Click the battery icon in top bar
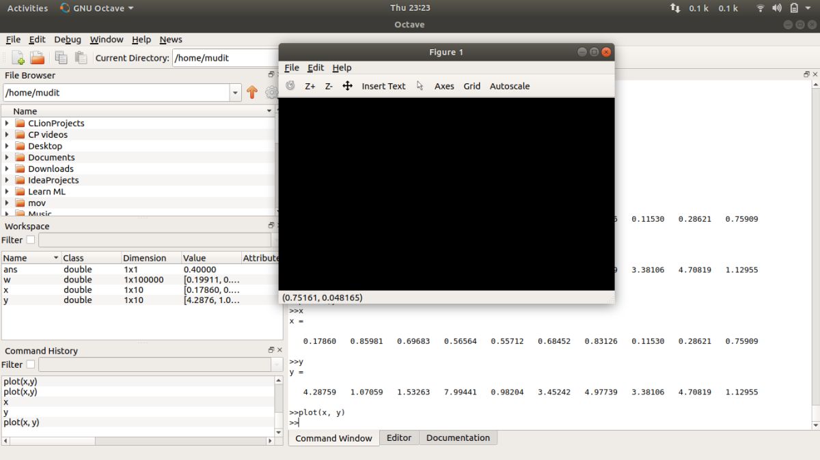The height and width of the screenshot is (460, 820). tap(794, 8)
